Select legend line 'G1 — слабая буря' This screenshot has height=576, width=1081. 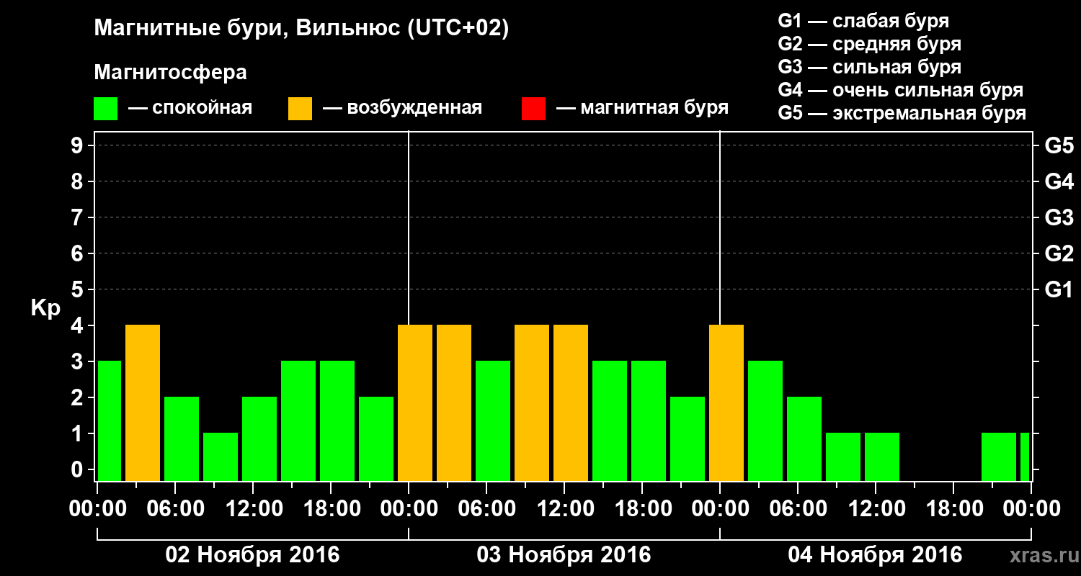click(863, 21)
